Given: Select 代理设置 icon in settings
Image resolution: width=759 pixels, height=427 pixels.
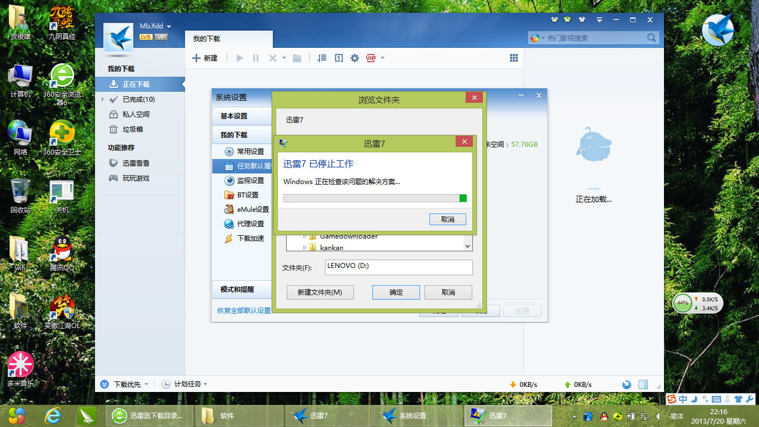Looking at the screenshot, I should (229, 224).
